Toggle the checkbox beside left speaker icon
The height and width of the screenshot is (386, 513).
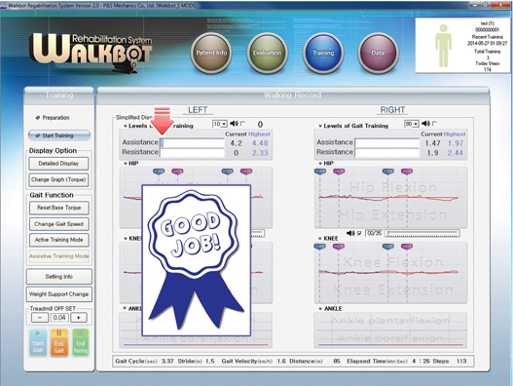pyautogui.click(x=242, y=124)
